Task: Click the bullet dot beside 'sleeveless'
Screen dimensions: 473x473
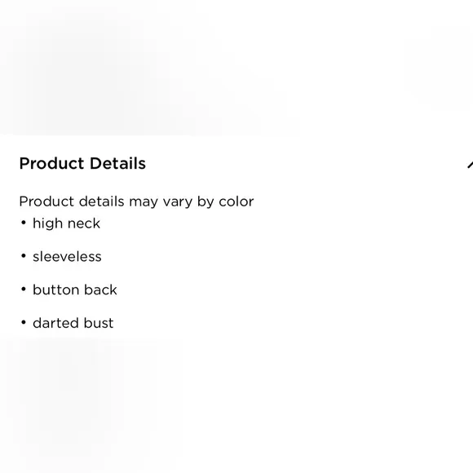Action: click(x=24, y=256)
